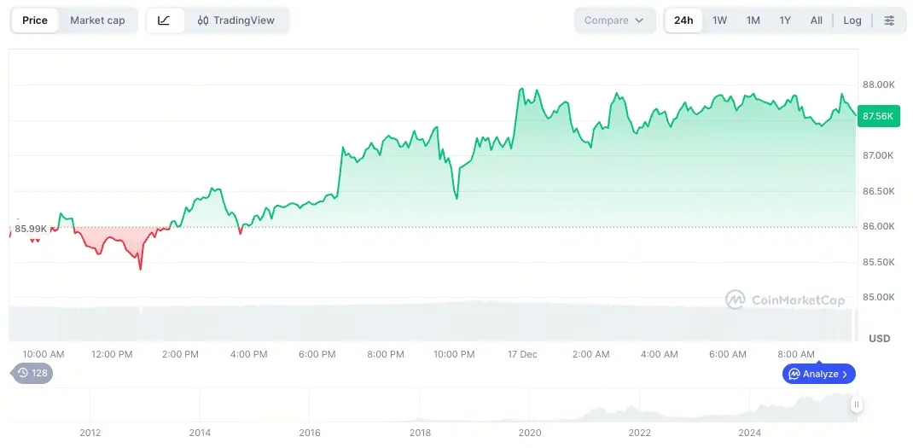Click the history badge showing 128
The height and width of the screenshot is (448, 913).
(32, 373)
